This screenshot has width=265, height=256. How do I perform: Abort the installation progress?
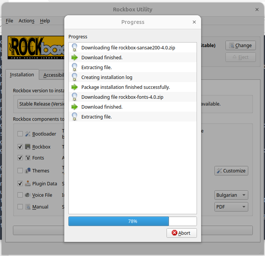(x=181, y=233)
